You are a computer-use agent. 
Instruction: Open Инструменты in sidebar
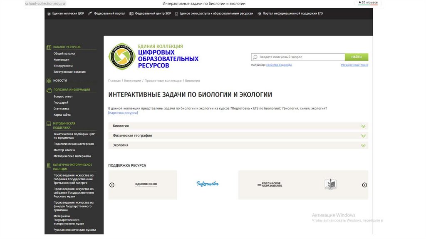[63, 66]
